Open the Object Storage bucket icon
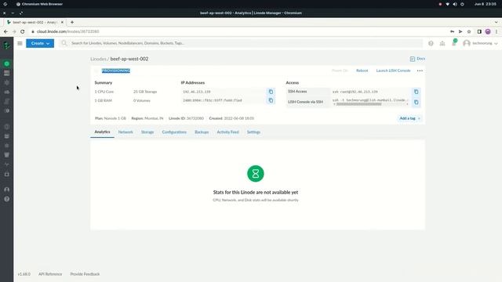The height and width of the screenshot is (282, 502). pos(7,155)
